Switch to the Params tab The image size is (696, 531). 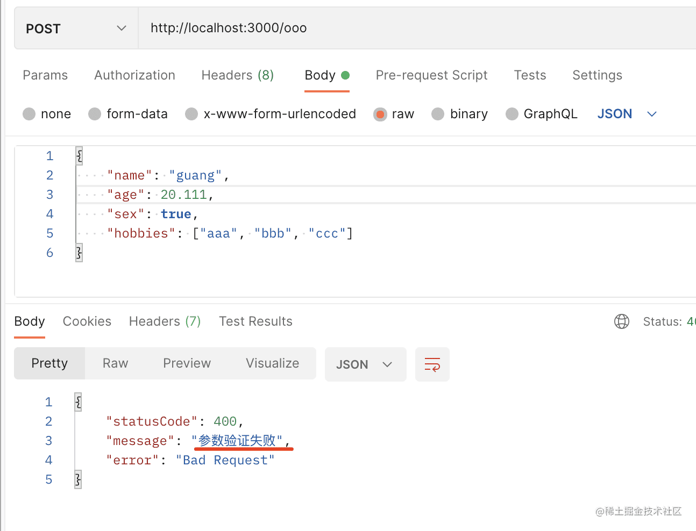(45, 75)
